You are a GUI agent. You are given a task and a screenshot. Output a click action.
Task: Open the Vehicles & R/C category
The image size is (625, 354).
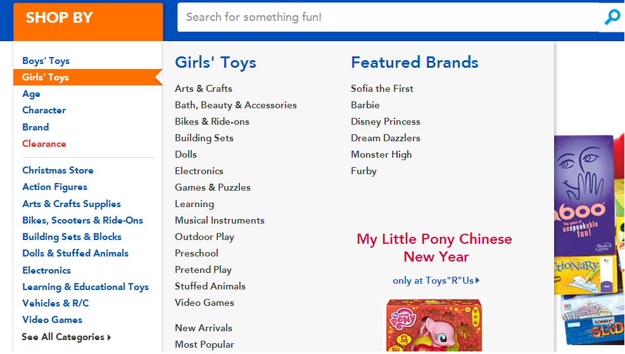point(55,303)
